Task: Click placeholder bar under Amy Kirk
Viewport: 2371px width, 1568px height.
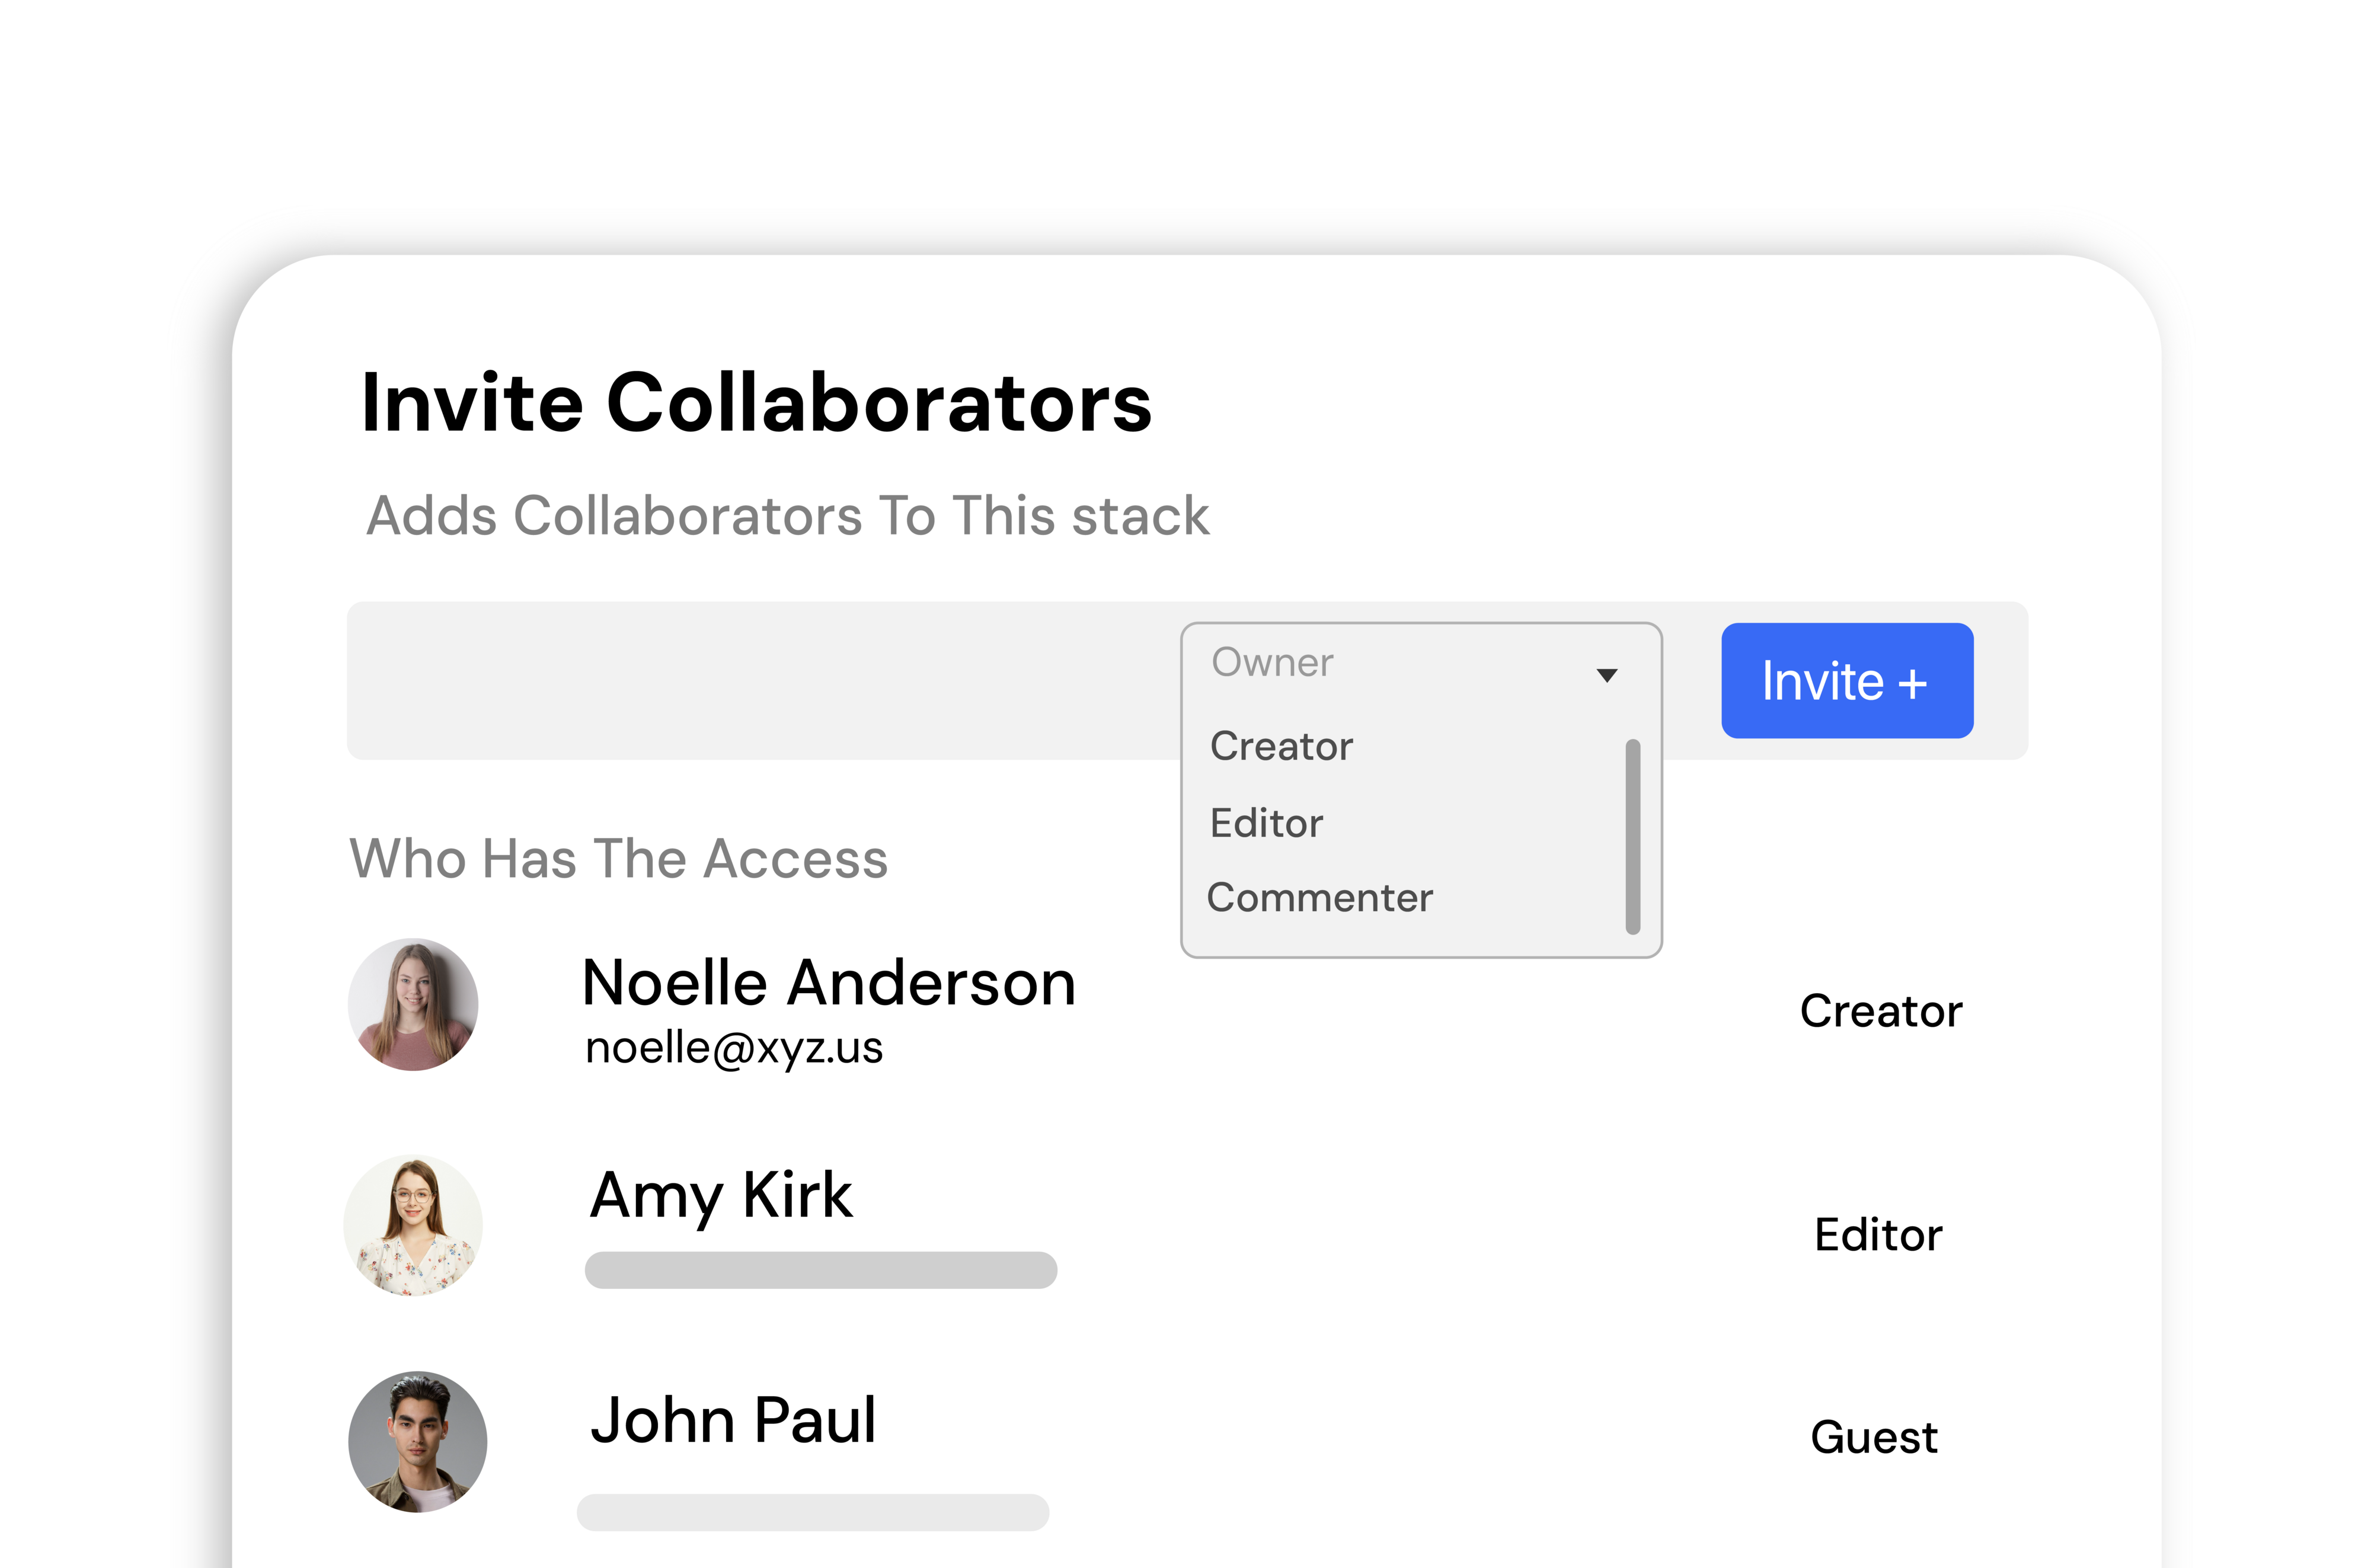Action: [820, 1270]
